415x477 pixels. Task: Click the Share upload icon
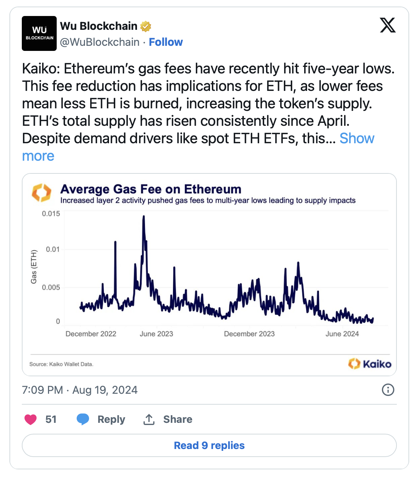click(x=149, y=418)
